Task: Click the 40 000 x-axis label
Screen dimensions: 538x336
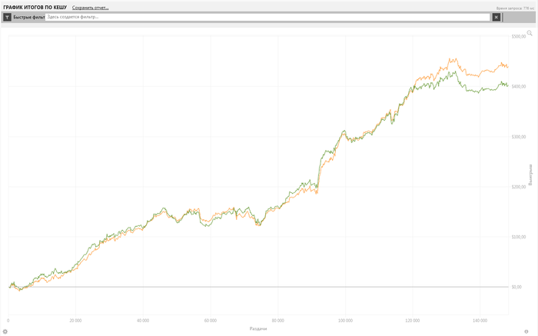Action: 143,321
